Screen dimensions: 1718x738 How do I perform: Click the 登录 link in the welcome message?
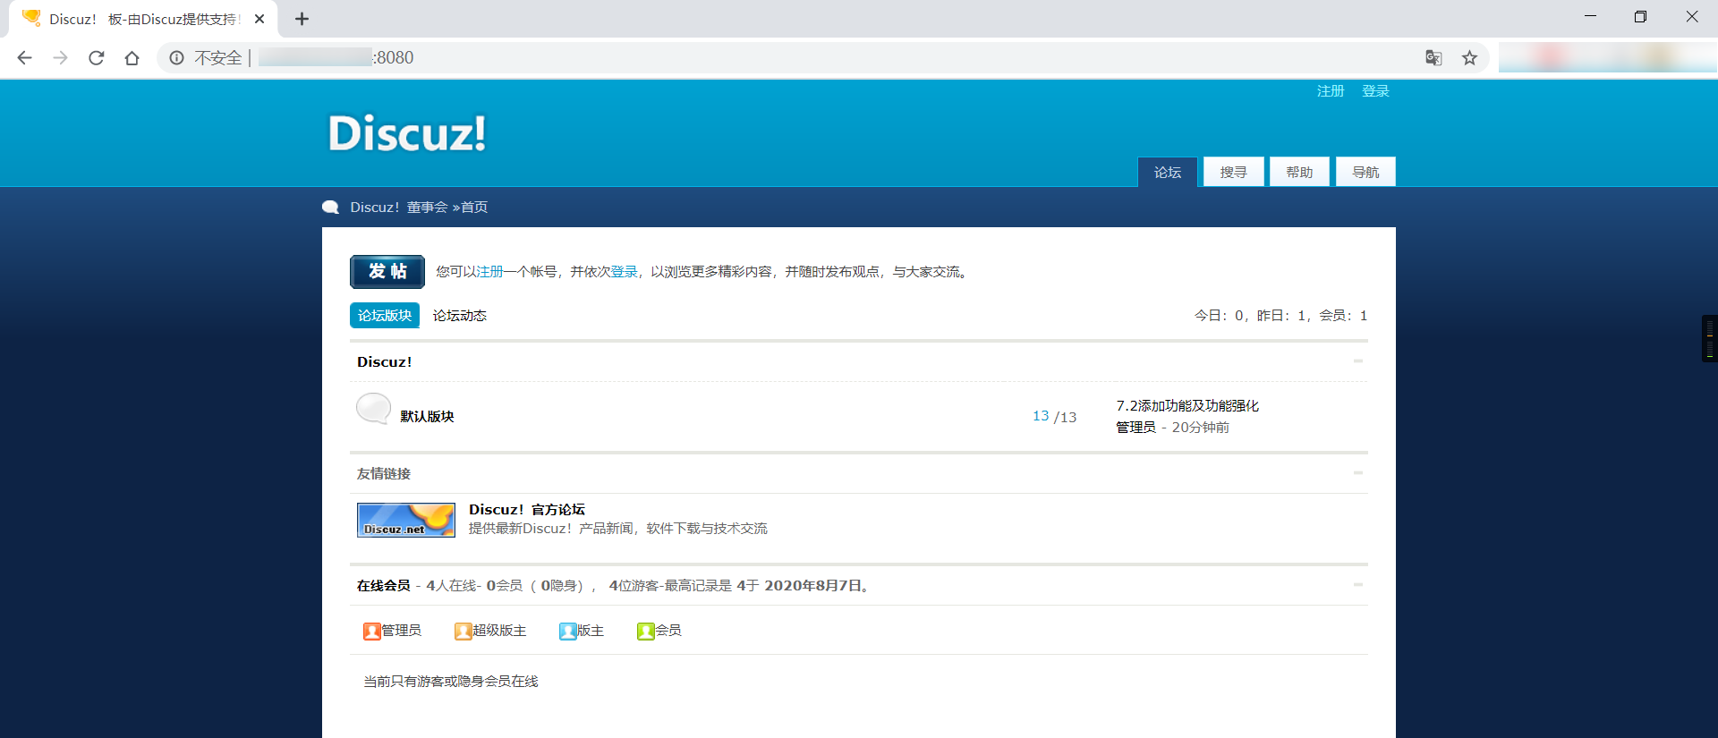coord(624,272)
